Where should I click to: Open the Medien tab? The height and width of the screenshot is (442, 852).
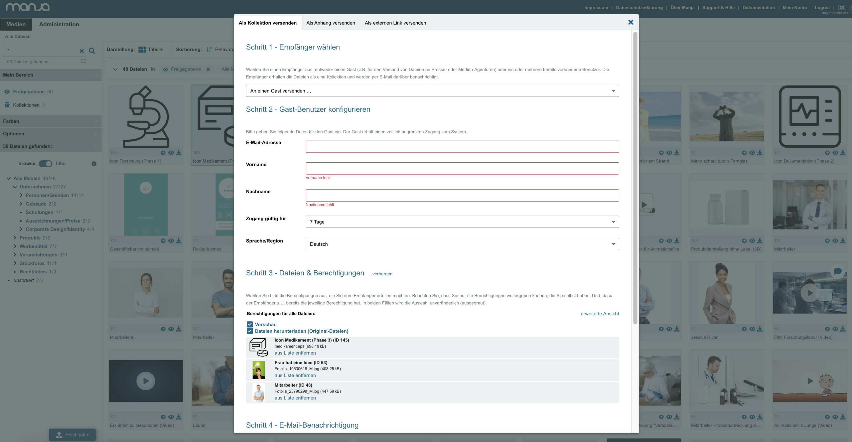tap(16, 24)
